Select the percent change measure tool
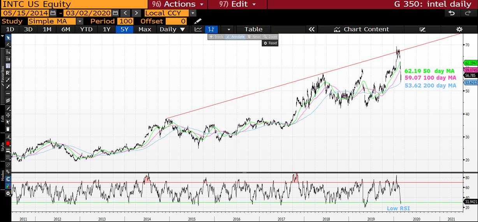The height and width of the screenshot is (222, 478). click(x=8, y=52)
